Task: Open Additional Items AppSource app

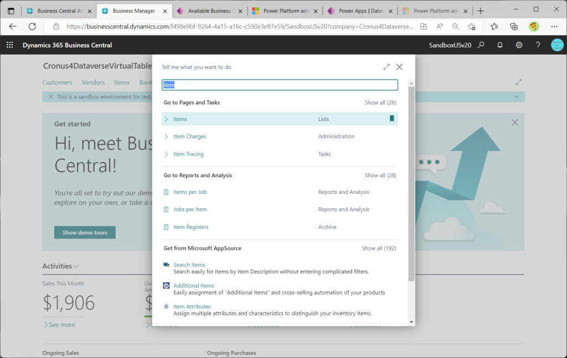Action: pyautogui.click(x=193, y=286)
